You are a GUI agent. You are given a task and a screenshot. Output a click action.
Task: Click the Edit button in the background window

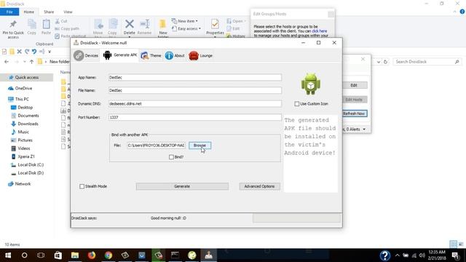pyautogui.click(x=354, y=85)
